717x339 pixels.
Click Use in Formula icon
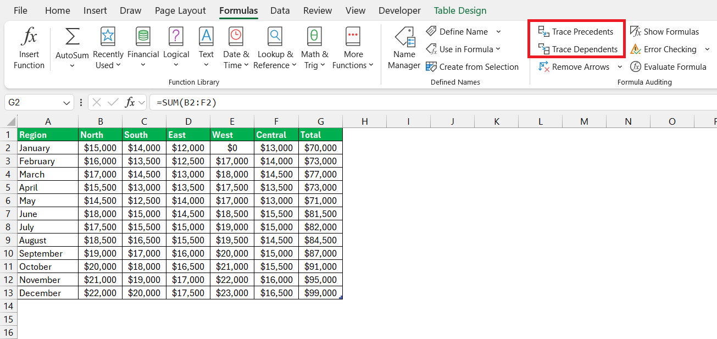coord(431,49)
